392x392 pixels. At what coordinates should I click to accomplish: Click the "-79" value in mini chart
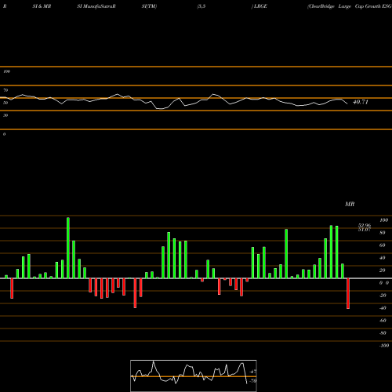point(252,381)
